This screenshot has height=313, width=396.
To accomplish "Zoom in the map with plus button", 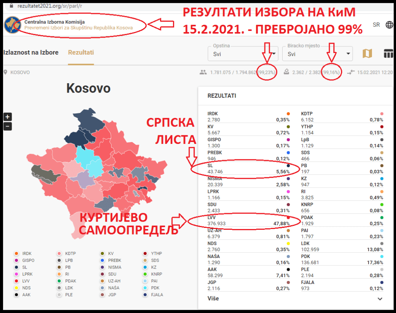I will (8, 117).
